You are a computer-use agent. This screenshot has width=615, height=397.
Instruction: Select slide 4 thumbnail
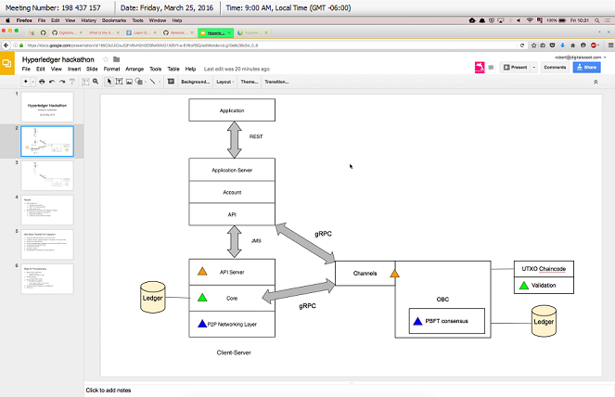47,210
